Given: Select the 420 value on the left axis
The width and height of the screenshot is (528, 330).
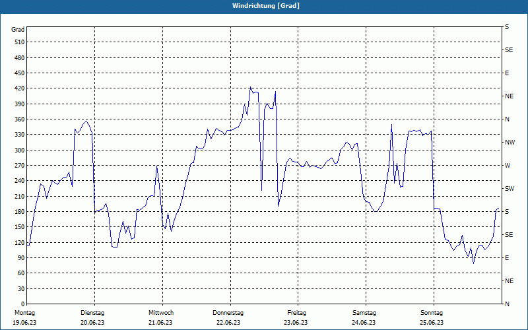Looking at the screenshot, I should [x=19, y=88].
